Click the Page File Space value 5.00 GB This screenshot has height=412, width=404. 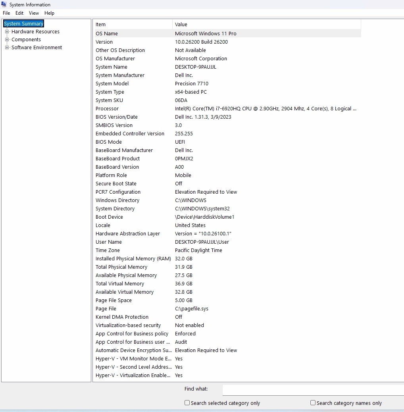coord(184,300)
